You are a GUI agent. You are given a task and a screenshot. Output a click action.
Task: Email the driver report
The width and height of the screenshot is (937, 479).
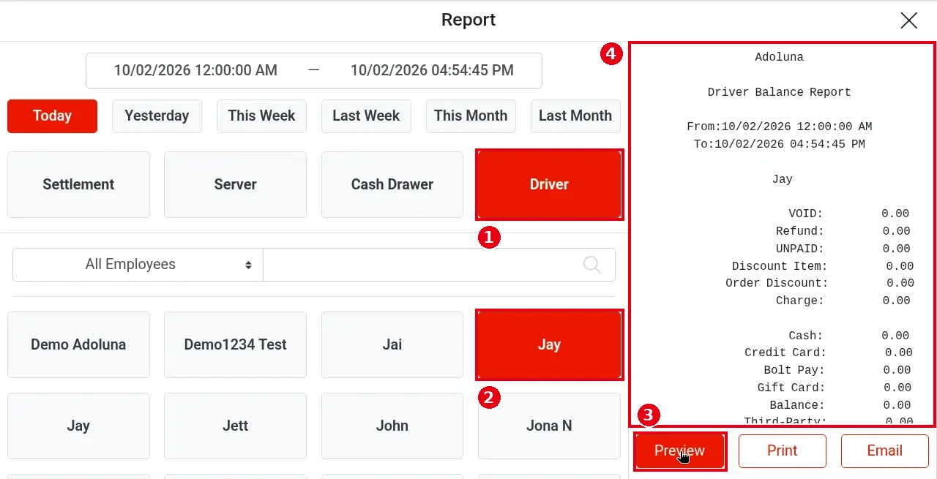(884, 451)
